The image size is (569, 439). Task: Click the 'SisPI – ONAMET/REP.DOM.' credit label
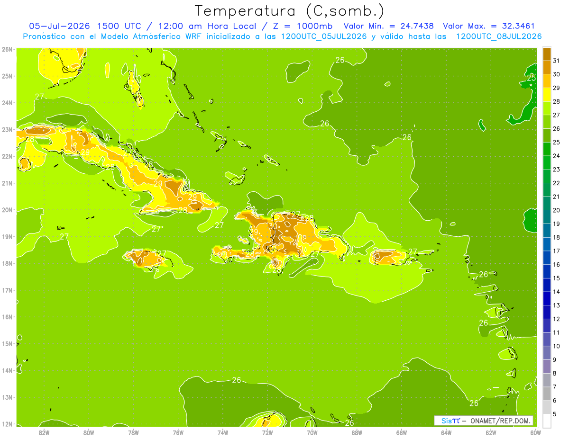(x=483, y=421)
